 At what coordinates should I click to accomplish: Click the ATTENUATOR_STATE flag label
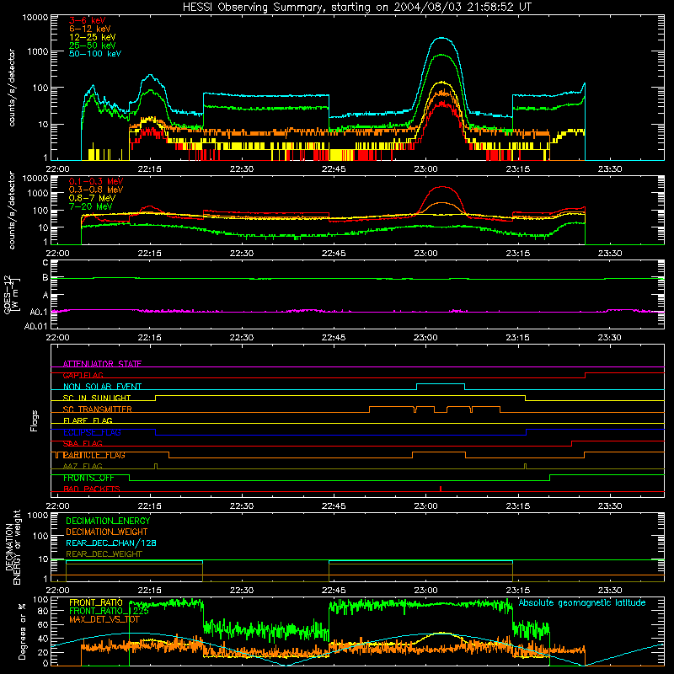(x=102, y=364)
